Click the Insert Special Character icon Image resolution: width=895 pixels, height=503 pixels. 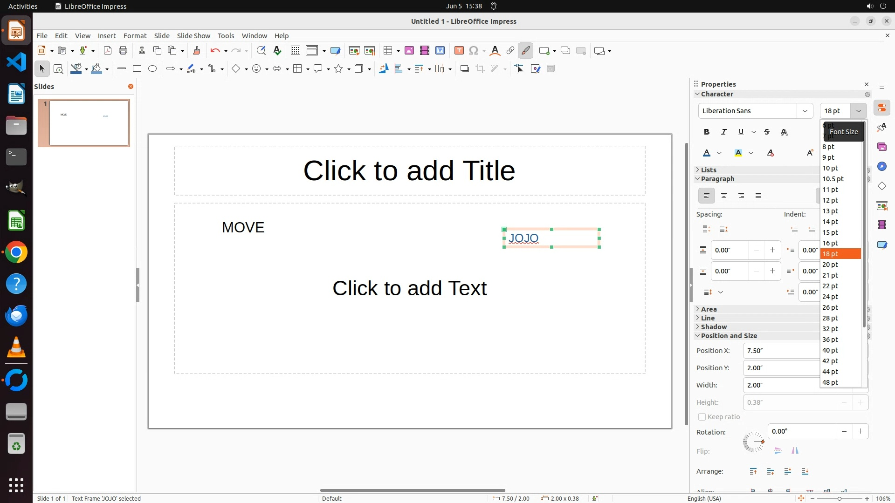(x=474, y=51)
